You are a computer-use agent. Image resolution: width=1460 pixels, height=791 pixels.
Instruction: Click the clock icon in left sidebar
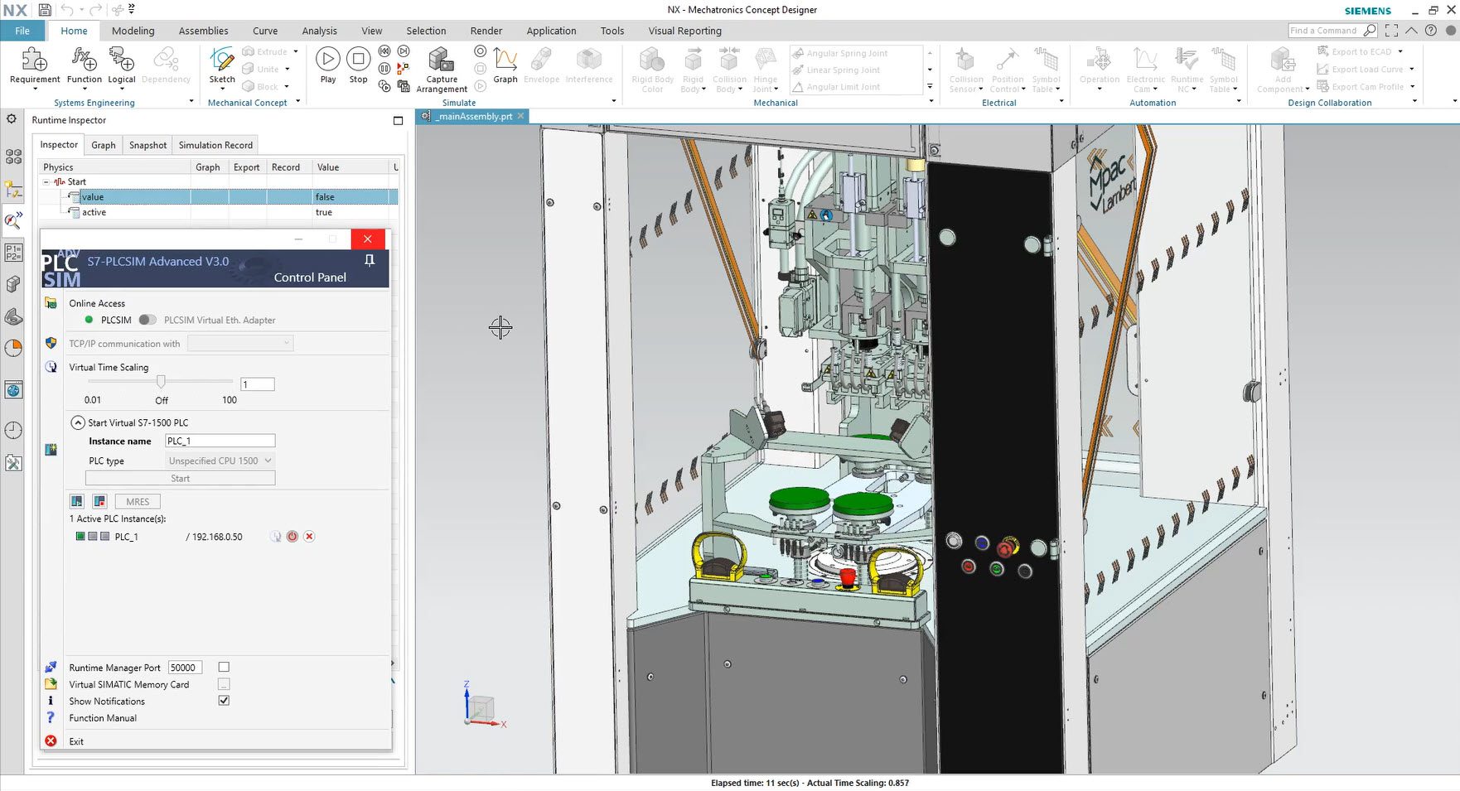point(13,430)
